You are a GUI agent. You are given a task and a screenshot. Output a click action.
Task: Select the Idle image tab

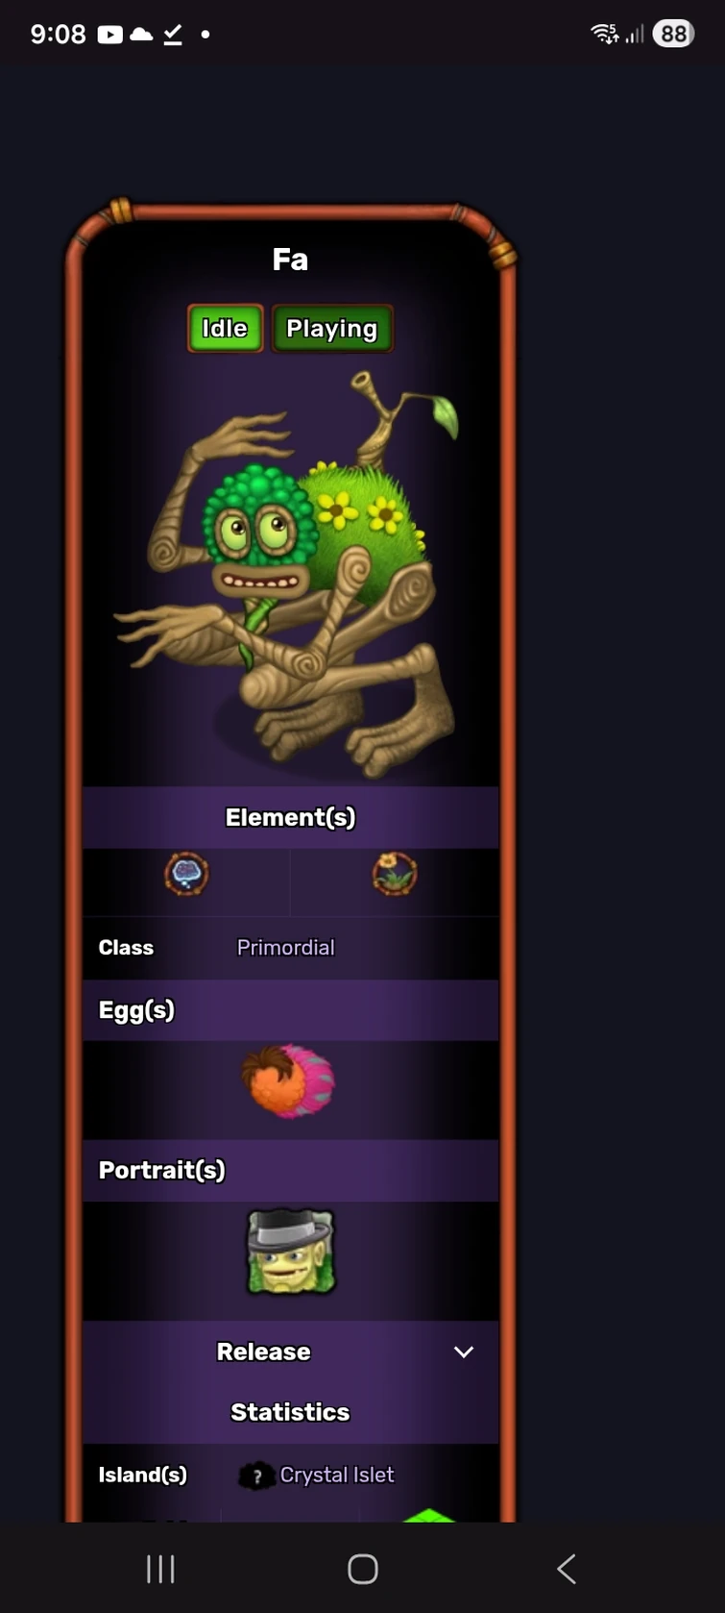pos(225,329)
